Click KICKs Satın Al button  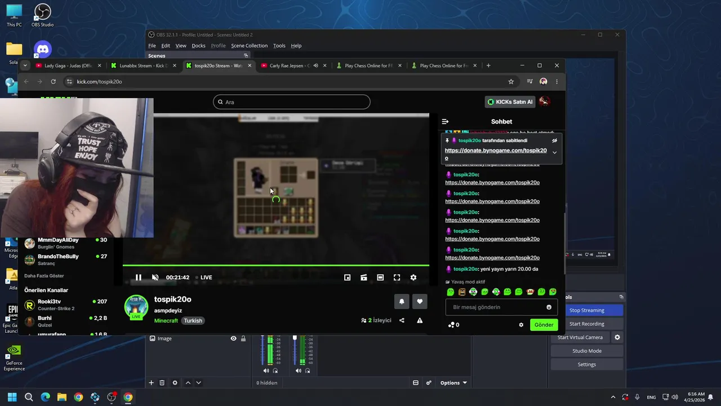[x=510, y=102]
